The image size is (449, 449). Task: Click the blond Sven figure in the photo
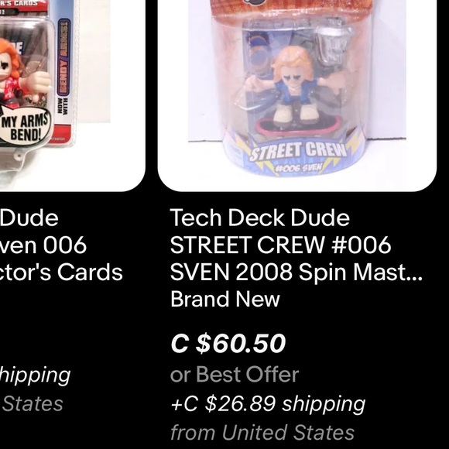(x=293, y=86)
